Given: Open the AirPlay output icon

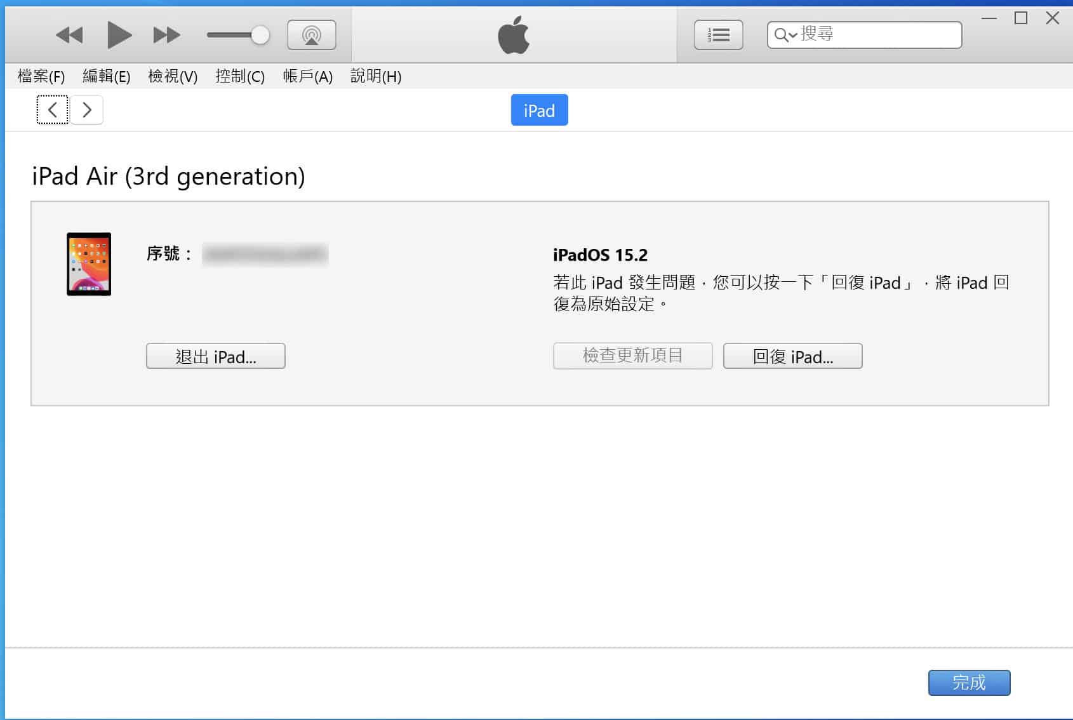Looking at the screenshot, I should [x=312, y=35].
